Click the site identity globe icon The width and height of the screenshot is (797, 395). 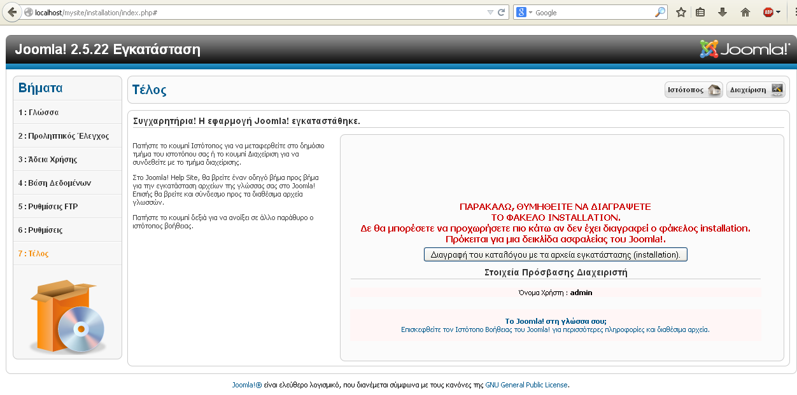pyautogui.click(x=29, y=12)
